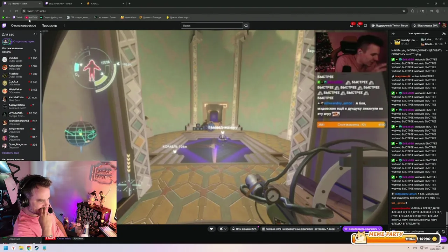Open LVNDMARK channel in sidebar
Screen dimensions: 448x252
tap(20, 114)
